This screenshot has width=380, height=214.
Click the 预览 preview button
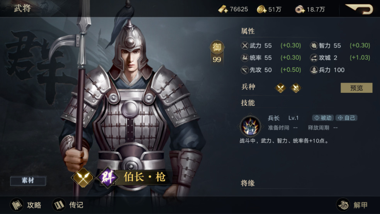(x=356, y=88)
